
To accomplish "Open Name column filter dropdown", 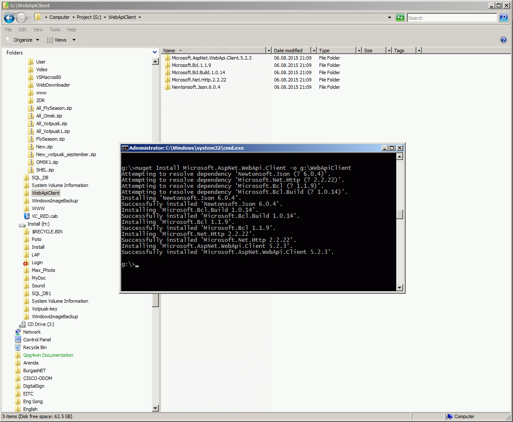I will click(x=269, y=50).
